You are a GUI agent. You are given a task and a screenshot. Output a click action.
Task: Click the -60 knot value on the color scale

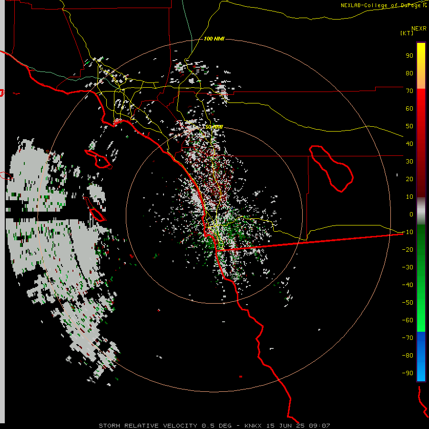[408, 320]
